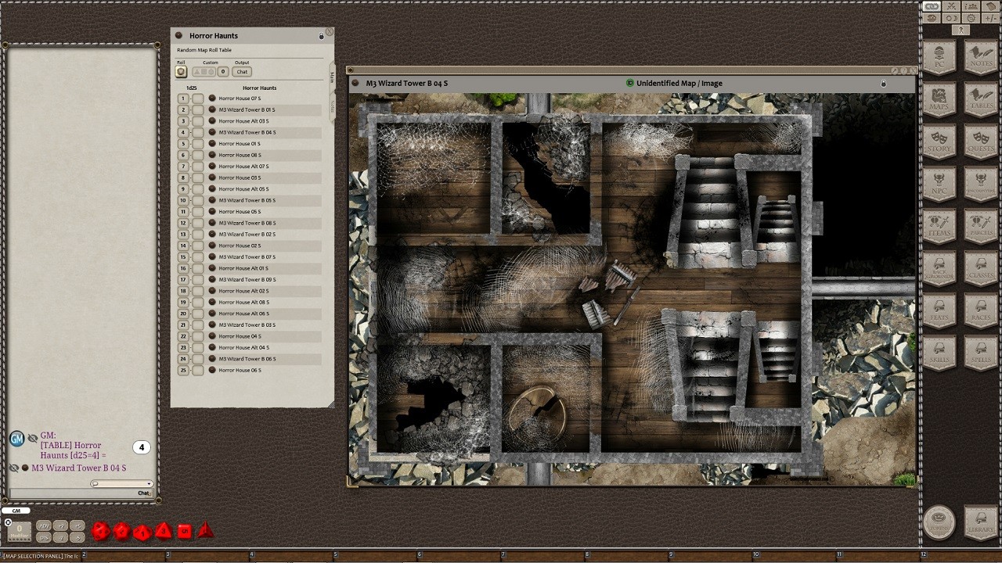Viewport: 1002px width, 563px height.
Task: Toggle the +/- modifier button in the toolbar
Action: 991,19
